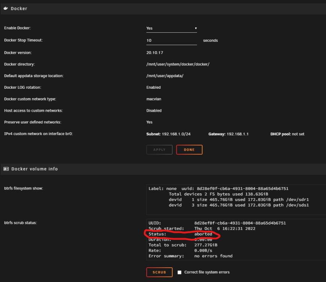The width and height of the screenshot is (326, 282).
Task: Click the Default appdata storage location path
Action: click(x=165, y=76)
